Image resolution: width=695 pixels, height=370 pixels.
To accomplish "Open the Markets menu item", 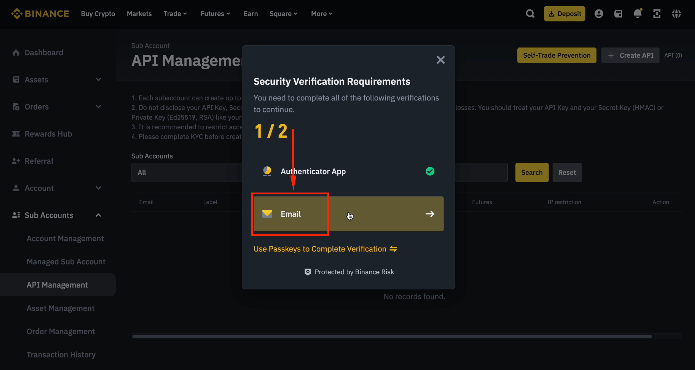I will [139, 13].
